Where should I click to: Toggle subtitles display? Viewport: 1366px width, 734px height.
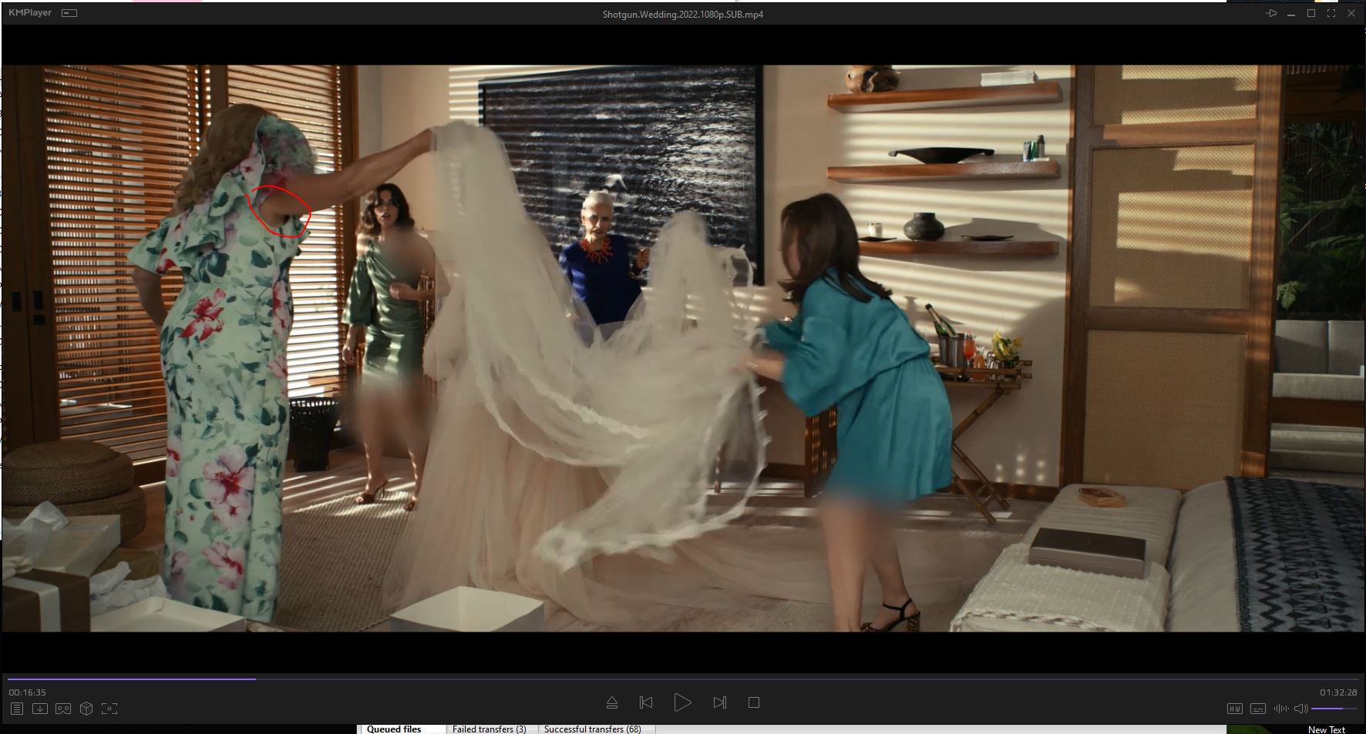1257,709
